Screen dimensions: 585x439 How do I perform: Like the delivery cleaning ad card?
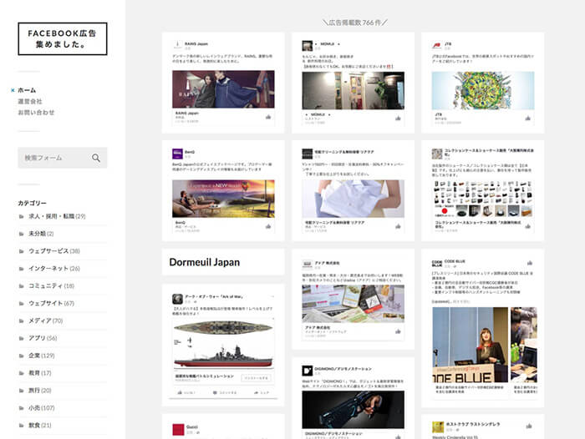(398, 226)
